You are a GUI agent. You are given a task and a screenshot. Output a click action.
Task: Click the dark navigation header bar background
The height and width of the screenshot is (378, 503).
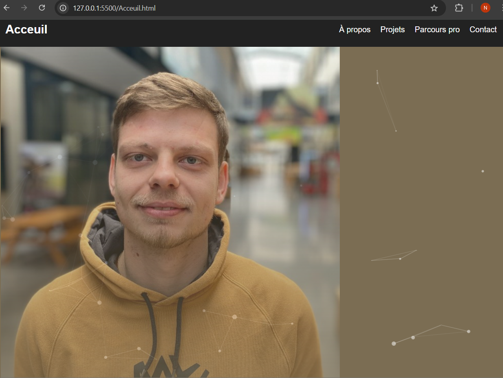pos(197,33)
